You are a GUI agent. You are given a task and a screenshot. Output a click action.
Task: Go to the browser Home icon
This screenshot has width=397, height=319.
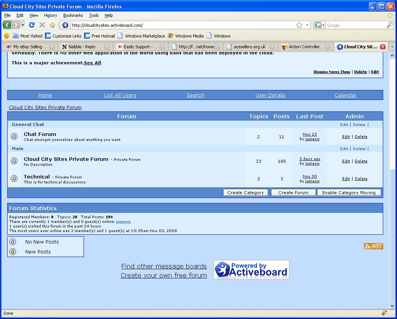click(52, 25)
